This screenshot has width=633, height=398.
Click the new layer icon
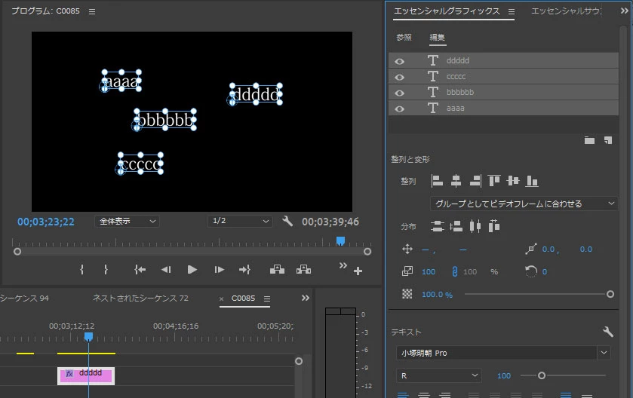[x=608, y=140]
